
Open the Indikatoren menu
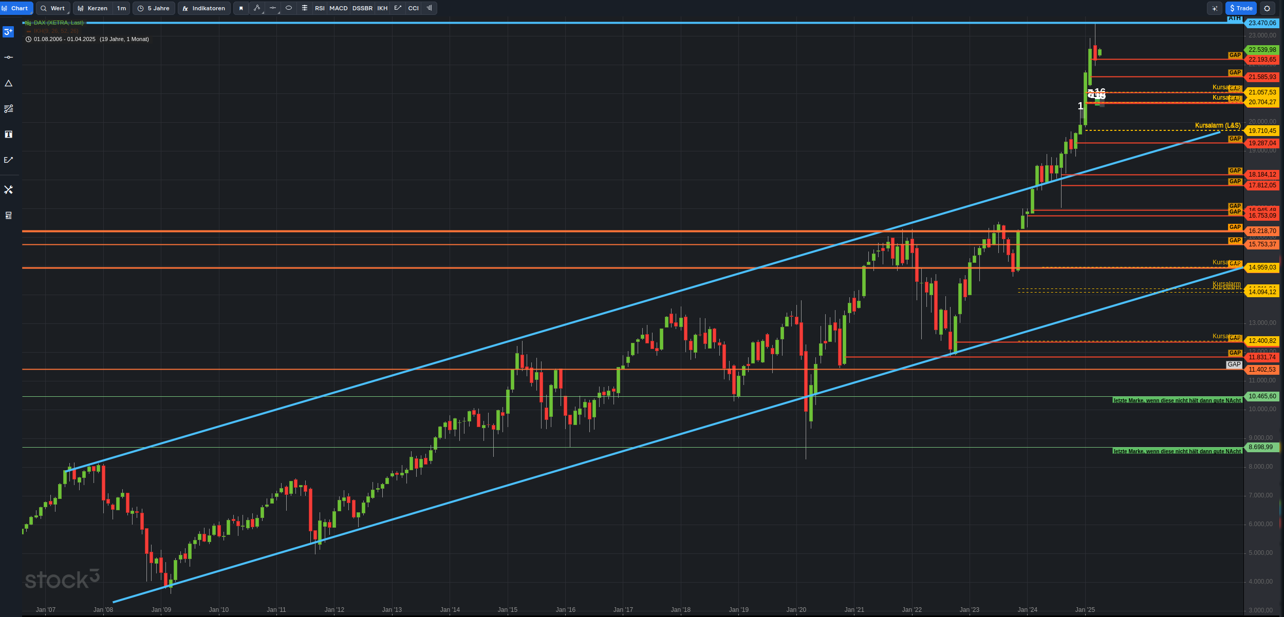coord(204,8)
